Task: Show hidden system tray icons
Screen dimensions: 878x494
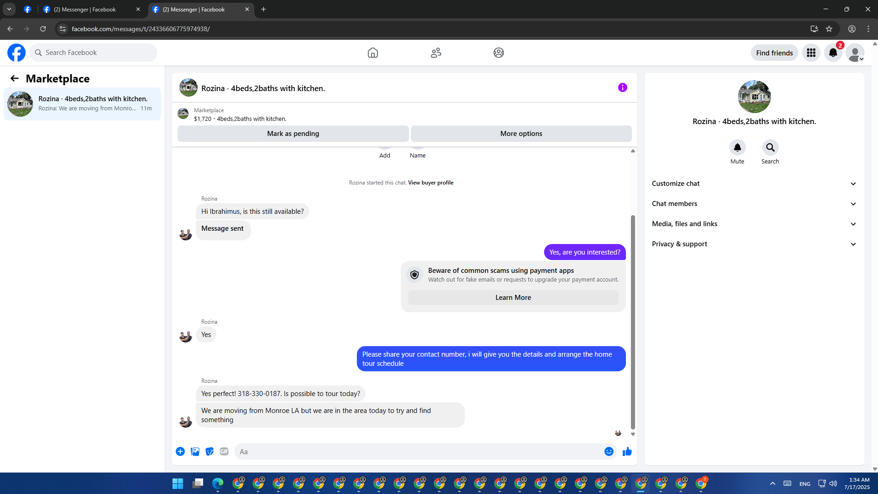Action: tap(773, 483)
